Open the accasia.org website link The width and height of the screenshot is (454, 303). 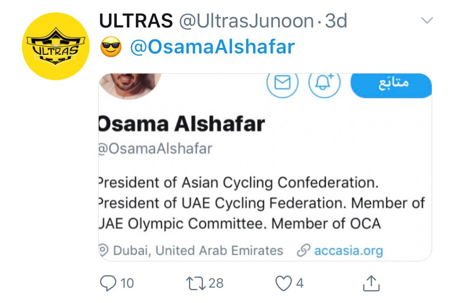pos(348,251)
